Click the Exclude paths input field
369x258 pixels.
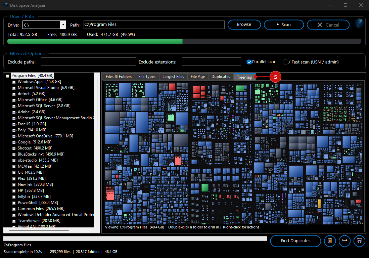[88, 62]
